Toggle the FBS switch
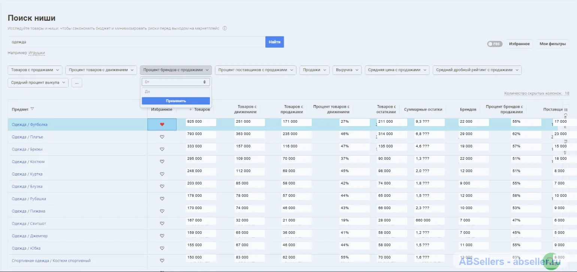The height and width of the screenshot is (272, 577). coord(495,44)
